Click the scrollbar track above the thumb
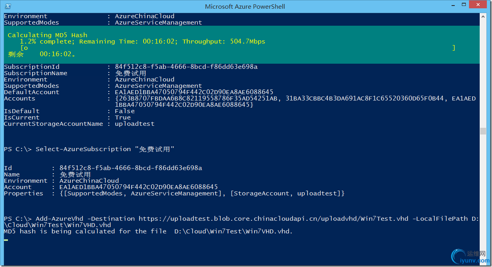Screen dimensions: 492x267 (482, 73)
